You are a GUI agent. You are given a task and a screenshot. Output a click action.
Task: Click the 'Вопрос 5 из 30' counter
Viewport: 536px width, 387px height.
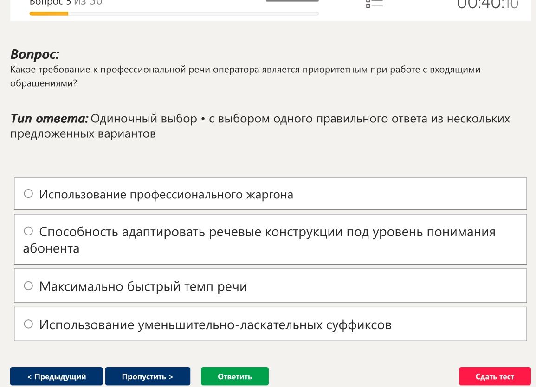coord(66,3)
